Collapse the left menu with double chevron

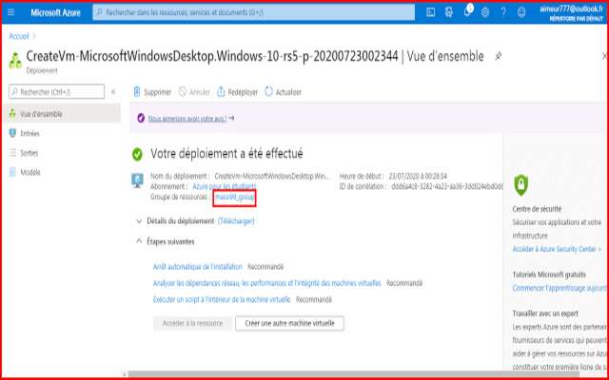[x=113, y=92]
